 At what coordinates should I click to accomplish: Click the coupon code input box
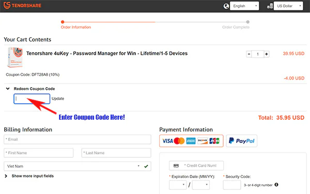pyautogui.click(x=32, y=99)
